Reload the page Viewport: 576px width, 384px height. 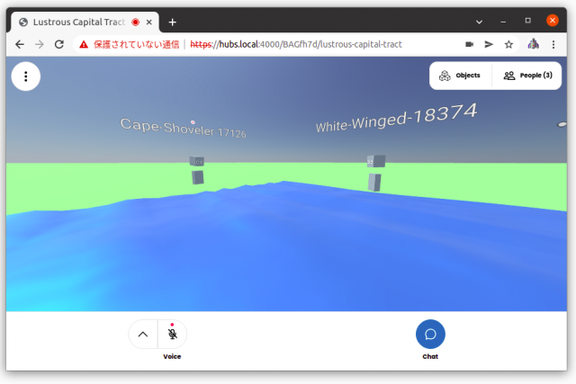click(59, 44)
